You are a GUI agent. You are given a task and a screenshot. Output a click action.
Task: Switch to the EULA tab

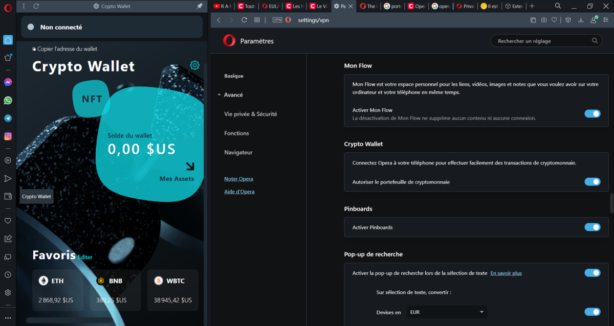270,6
